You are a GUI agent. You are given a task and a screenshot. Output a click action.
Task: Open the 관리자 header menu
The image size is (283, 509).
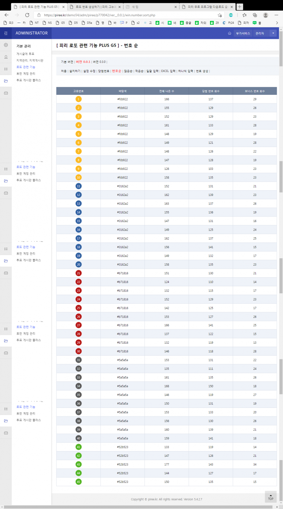pyautogui.click(x=261, y=33)
